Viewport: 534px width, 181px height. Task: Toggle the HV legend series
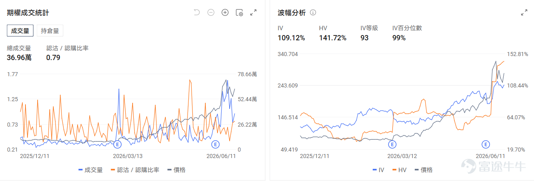point(399,170)
